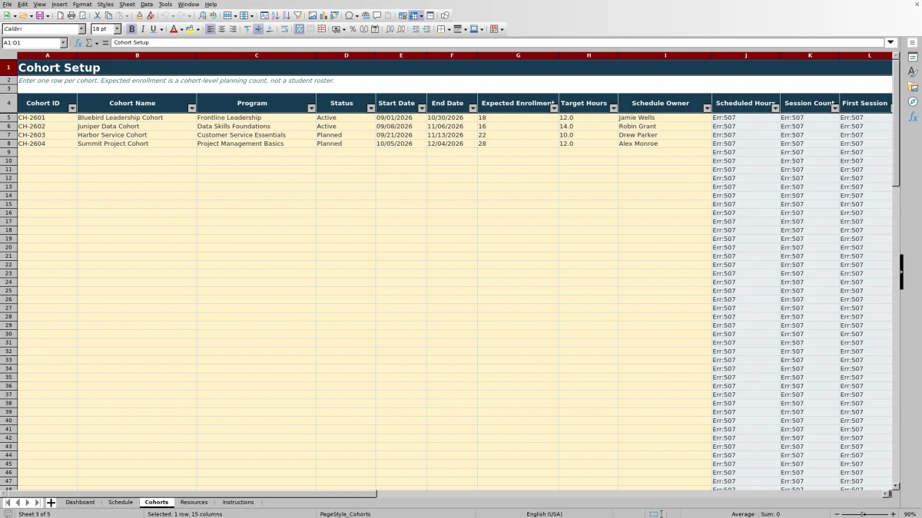
Task: Toggle Align Left
Action: [x=211, y=29]
